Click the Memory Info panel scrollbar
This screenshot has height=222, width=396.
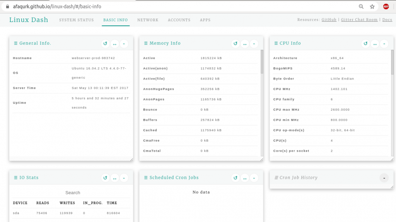point(262,62)
